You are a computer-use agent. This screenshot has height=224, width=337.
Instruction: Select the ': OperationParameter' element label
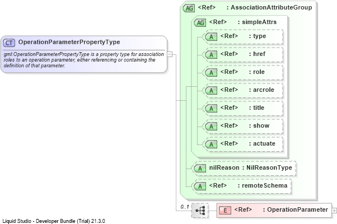[296, 209]
